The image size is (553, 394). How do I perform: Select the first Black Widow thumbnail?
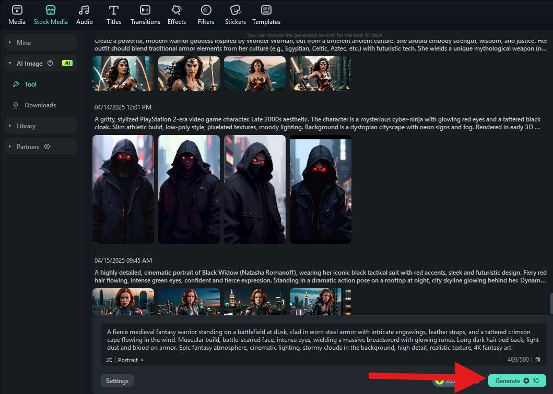tap(123, 302)
